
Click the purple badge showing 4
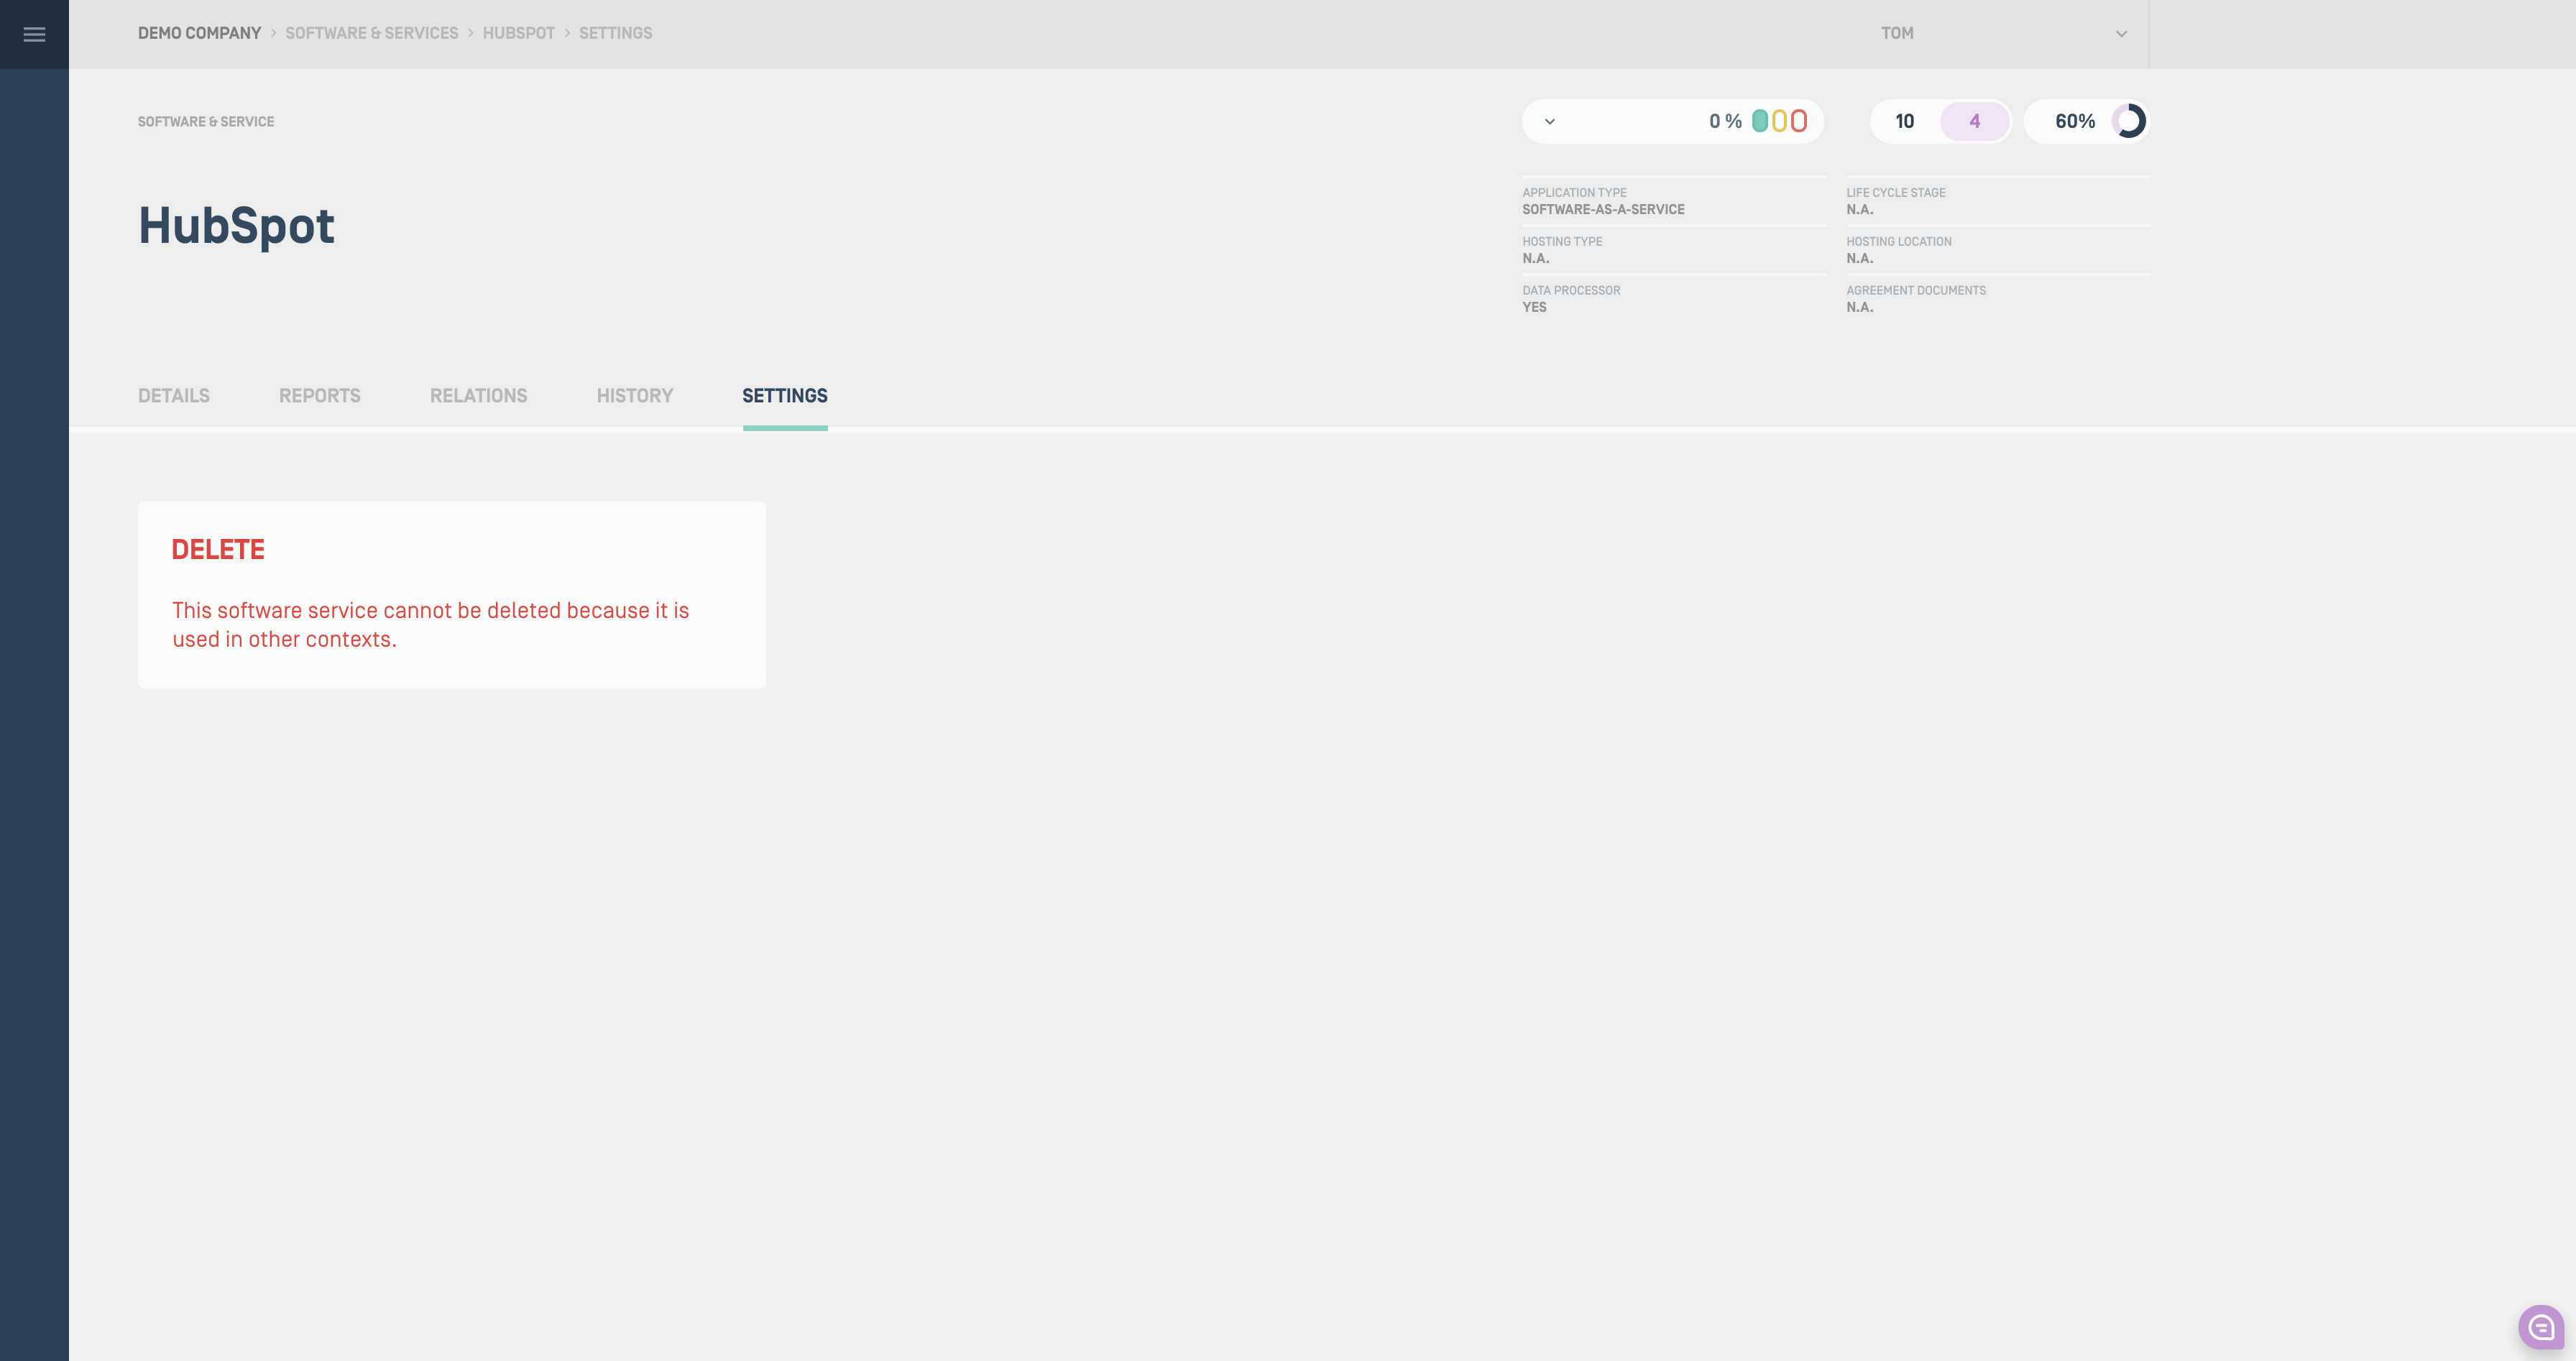1974,121
